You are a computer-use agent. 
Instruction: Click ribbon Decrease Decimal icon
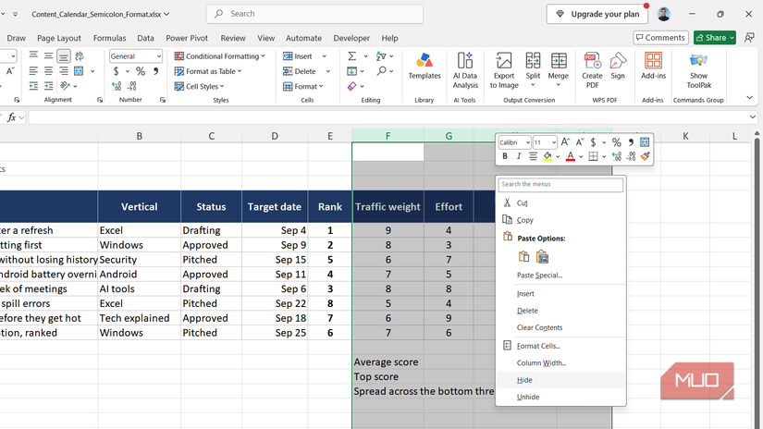[132, 86]
